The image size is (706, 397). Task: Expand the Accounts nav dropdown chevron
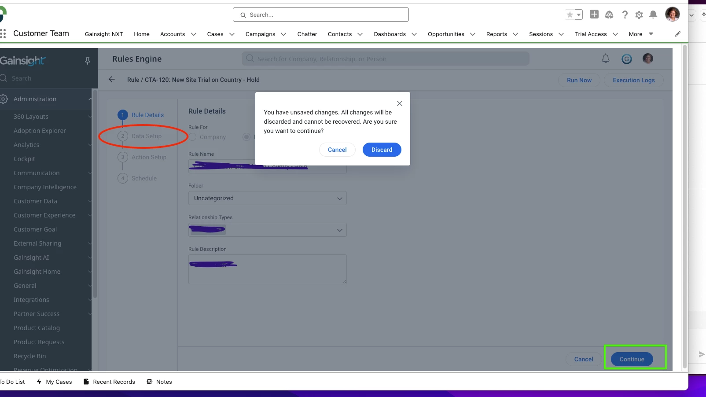194,34
